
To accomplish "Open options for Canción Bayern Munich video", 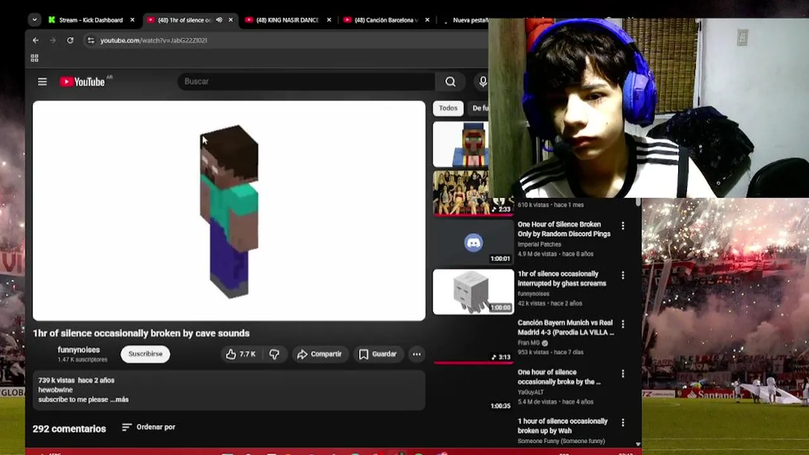I will pyautogui.click(x=623, y=324).
